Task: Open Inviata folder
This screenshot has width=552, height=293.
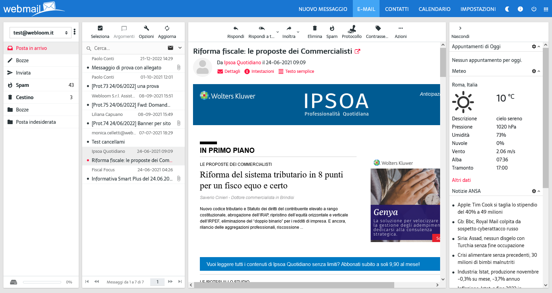Action: (x=41, y=73)
